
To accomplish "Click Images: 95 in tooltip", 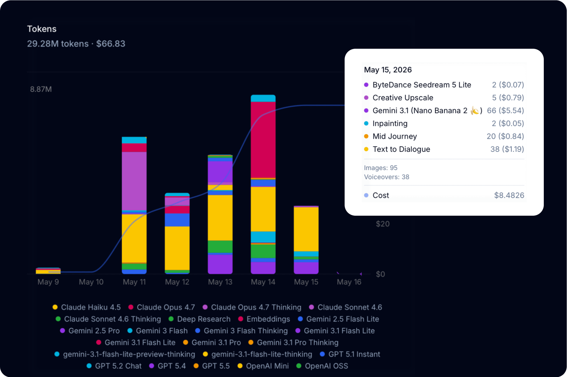I will click(x=381, y=168).
